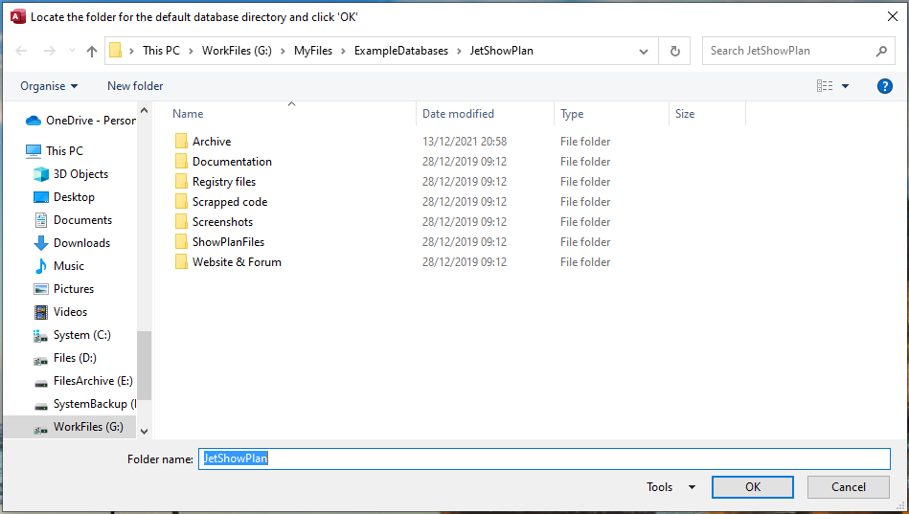Create a New folder
This screenshot has width=909, height=514.
pyautogui.click(x=135, y=86)
